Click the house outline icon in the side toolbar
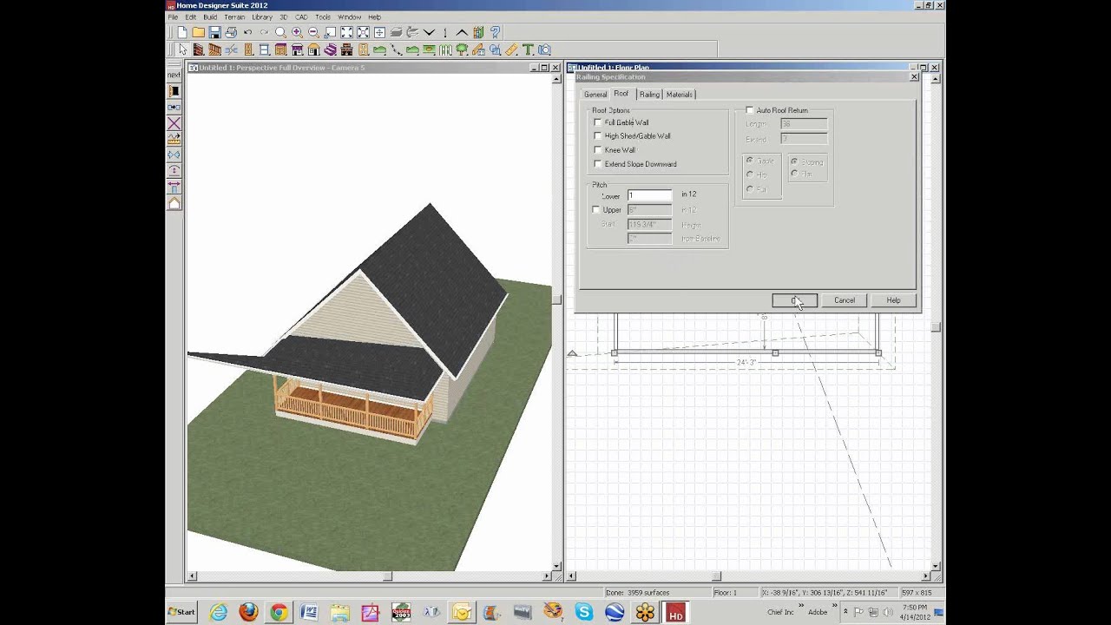The image size is (1111, 625). pyautogui.click(x=174, y=203)
